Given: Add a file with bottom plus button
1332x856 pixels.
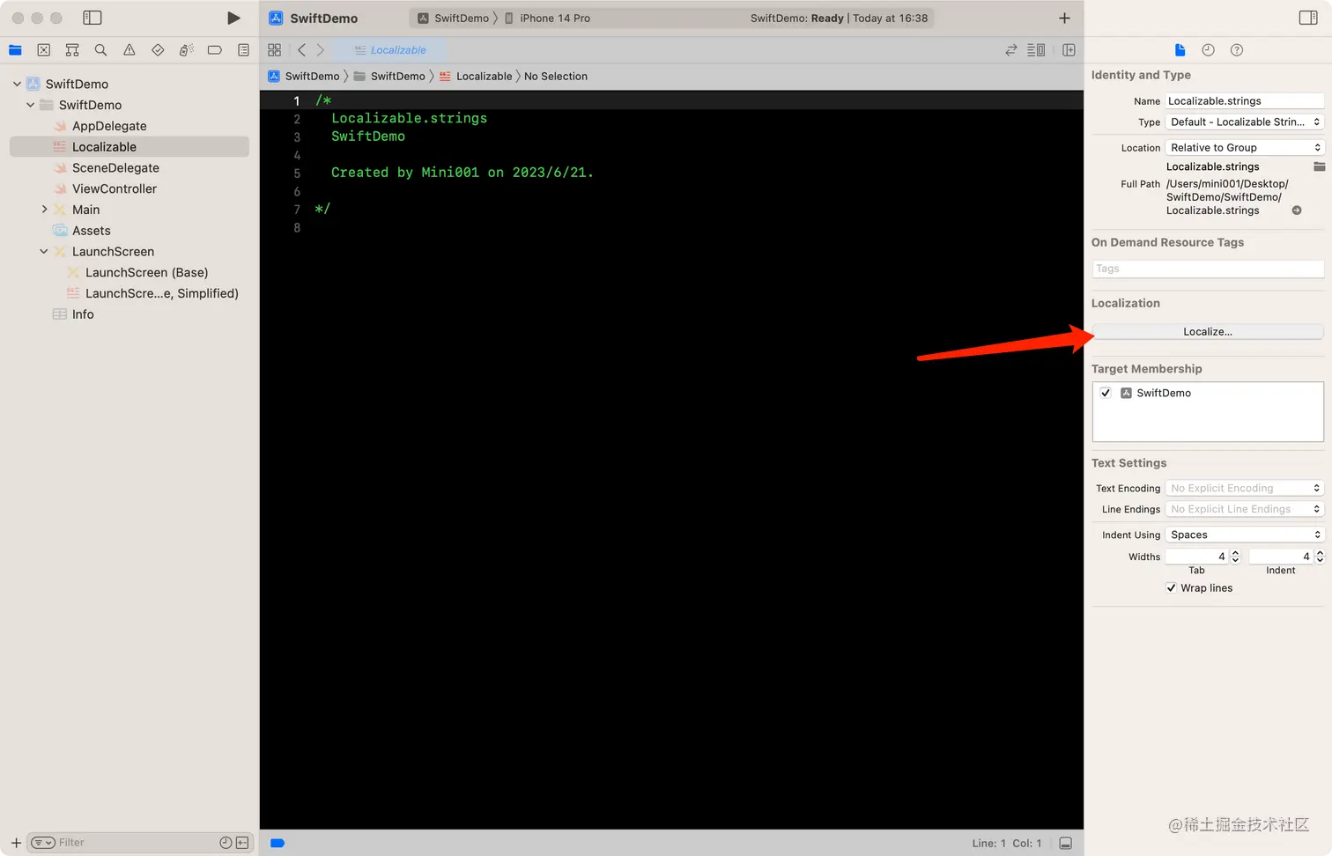Looking at the screenshot, I should [x=16, y=843].
